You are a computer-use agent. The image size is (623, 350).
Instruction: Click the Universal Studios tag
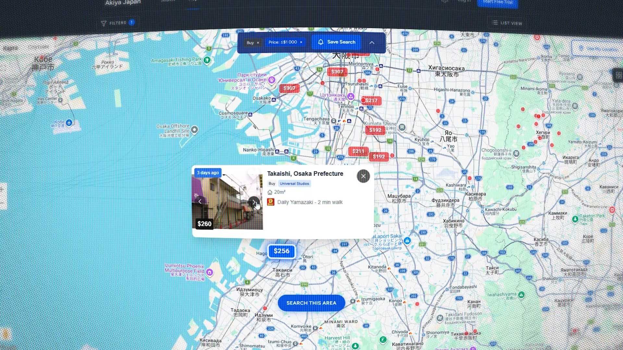294,184
